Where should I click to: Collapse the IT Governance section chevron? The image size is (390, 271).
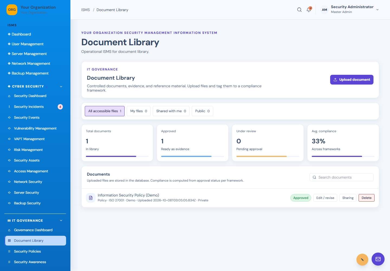pyautogui.click(x=61, y=221)
